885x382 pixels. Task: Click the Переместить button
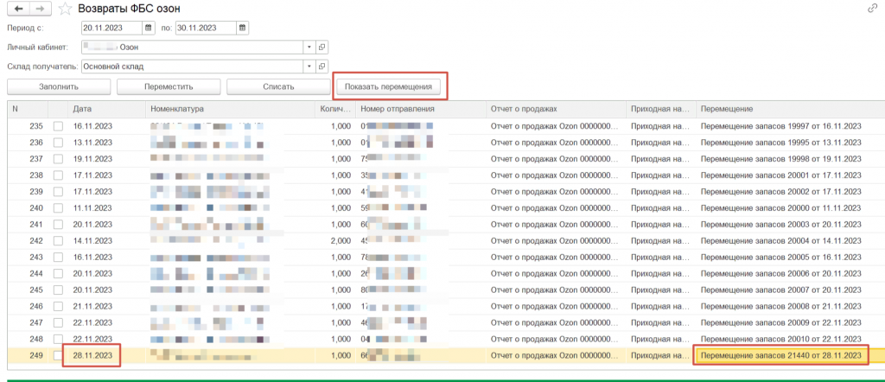click(168, 86)
